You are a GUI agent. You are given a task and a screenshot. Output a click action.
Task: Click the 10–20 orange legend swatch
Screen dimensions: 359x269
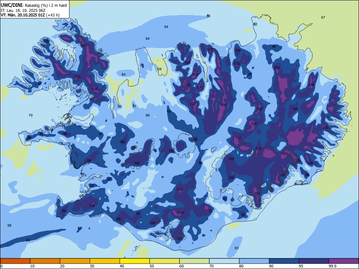pyautogui.click(x=45, y=261)
